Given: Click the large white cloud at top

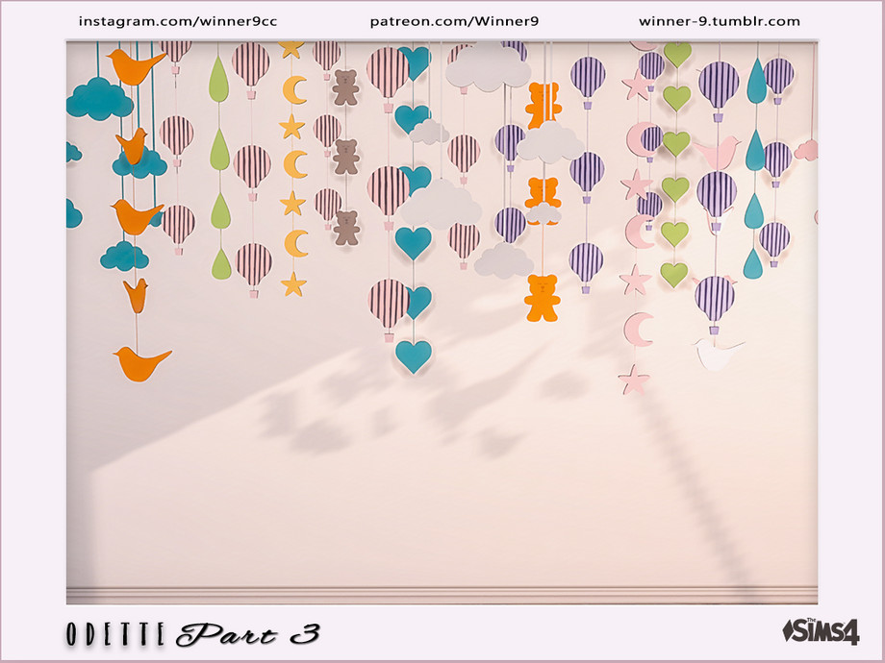Looking at the screenshot, I should [x=488, y=67].
